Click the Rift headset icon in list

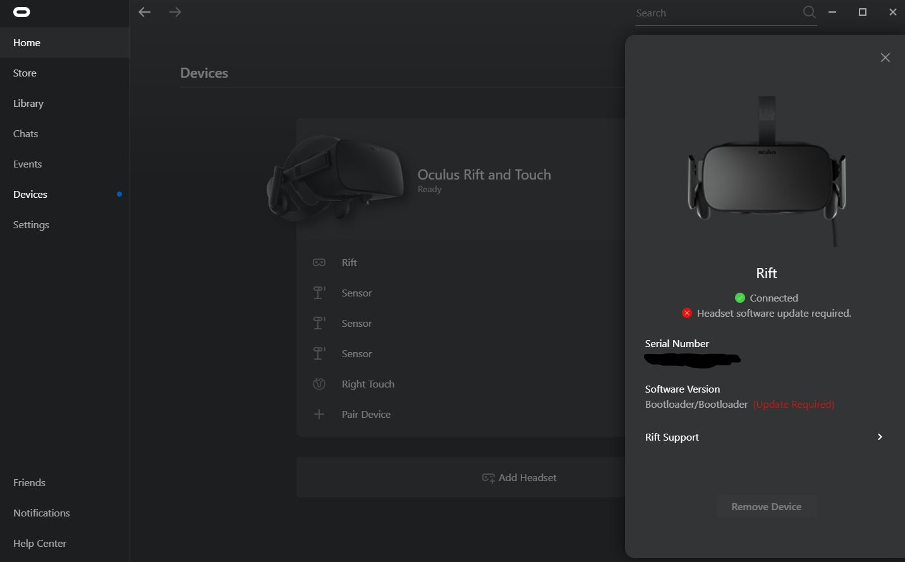319,262
